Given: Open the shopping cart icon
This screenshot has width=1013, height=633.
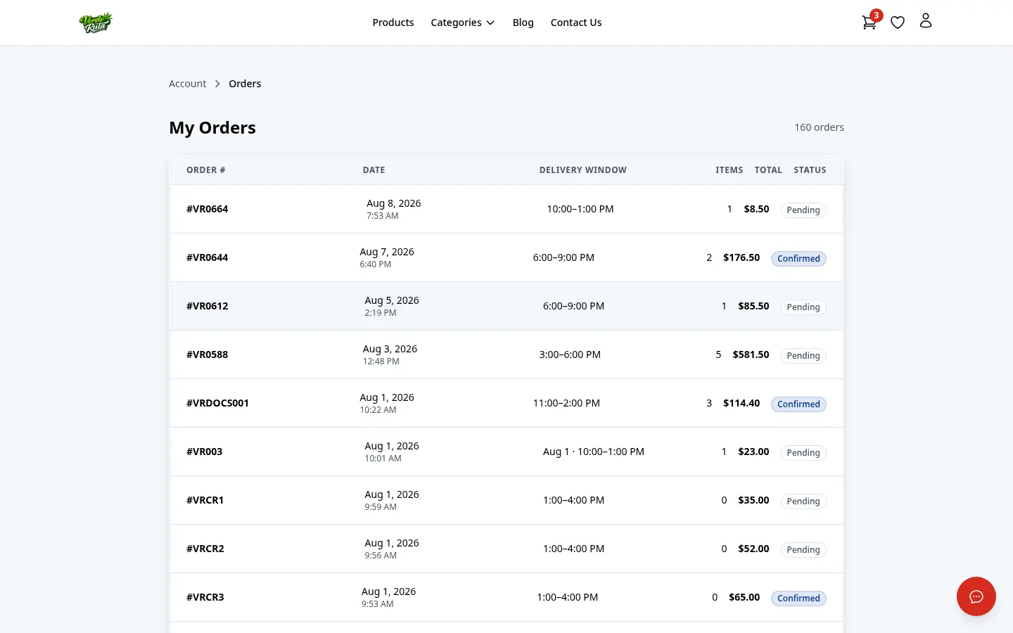Looking at the screenshot, I should point(869,23).
